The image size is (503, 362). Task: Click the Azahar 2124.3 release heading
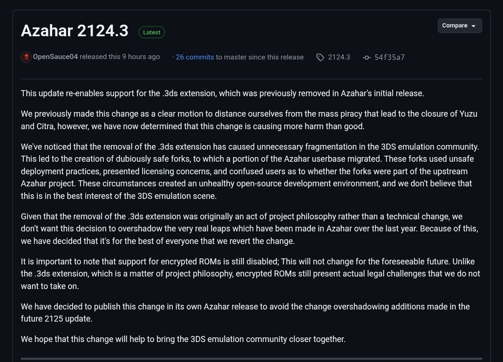tap(75, 31)
